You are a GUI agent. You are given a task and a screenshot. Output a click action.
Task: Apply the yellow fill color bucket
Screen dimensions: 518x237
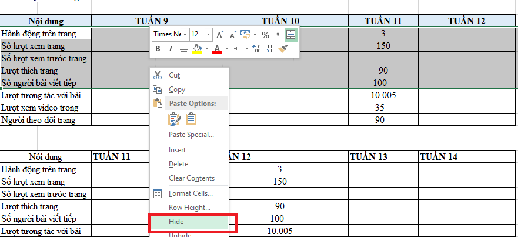(197, 49)
